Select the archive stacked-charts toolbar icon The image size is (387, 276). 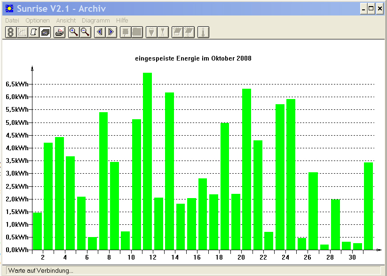[45, 32]
